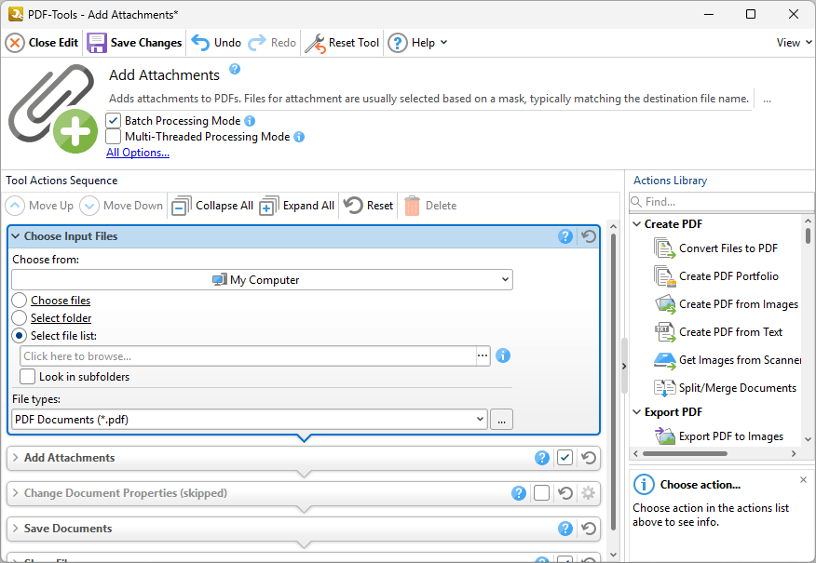Collapse the Actions Library side panel
This screenshot has width=816, height=563.
point(624,367)
